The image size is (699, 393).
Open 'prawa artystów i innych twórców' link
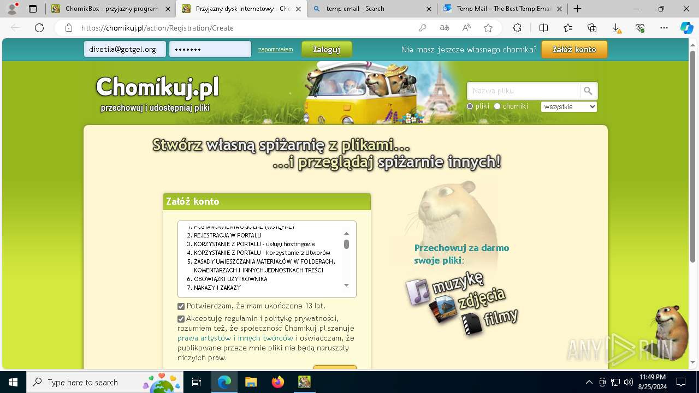click(x=235, y=338)
